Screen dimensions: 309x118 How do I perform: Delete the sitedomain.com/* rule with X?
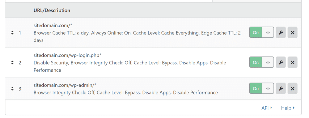point(292,32)
